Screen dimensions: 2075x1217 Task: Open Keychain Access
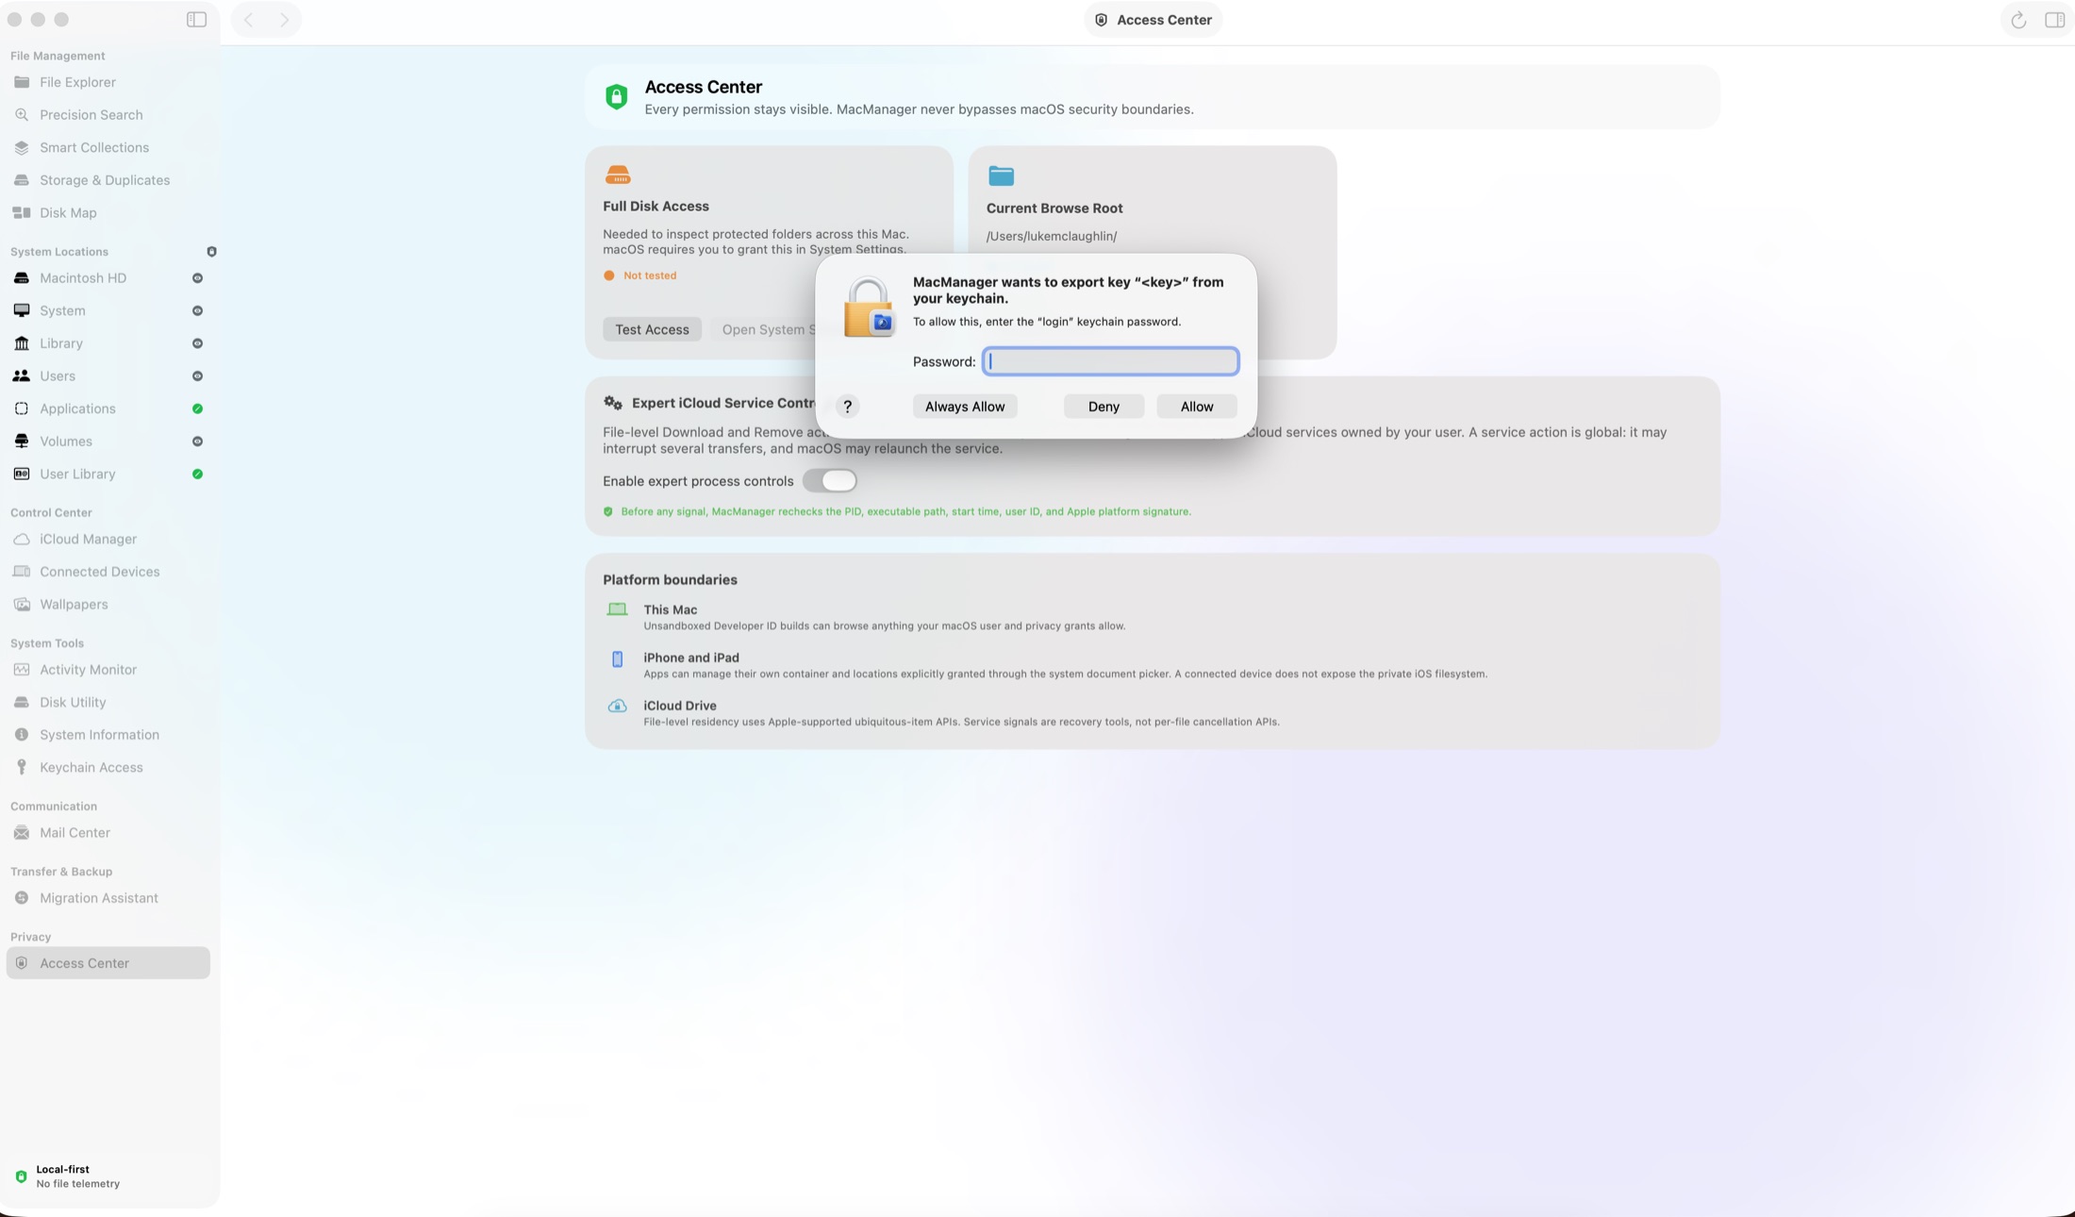click(108, 767)
